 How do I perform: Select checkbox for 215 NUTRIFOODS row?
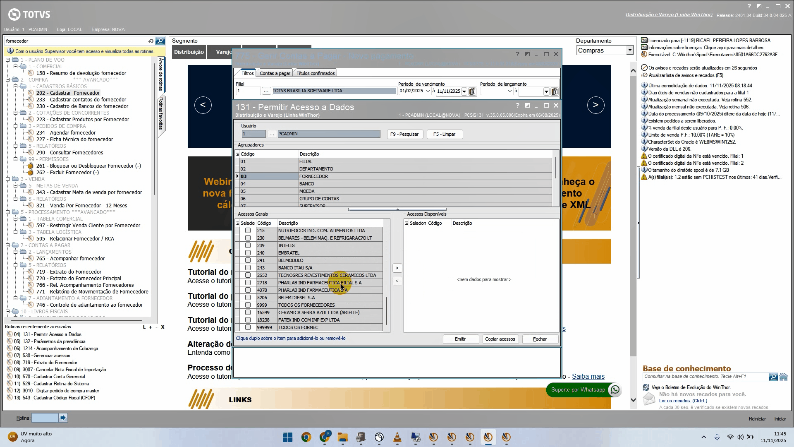248,231
